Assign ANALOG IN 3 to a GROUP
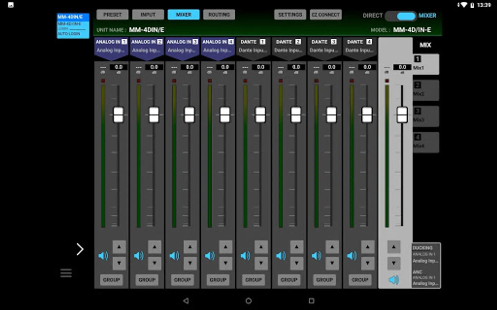Screen dimensions: 497x310 coord(183,280)
